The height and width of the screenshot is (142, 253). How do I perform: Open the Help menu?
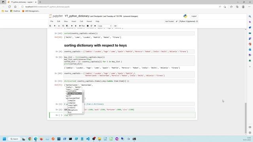[97, 21]
